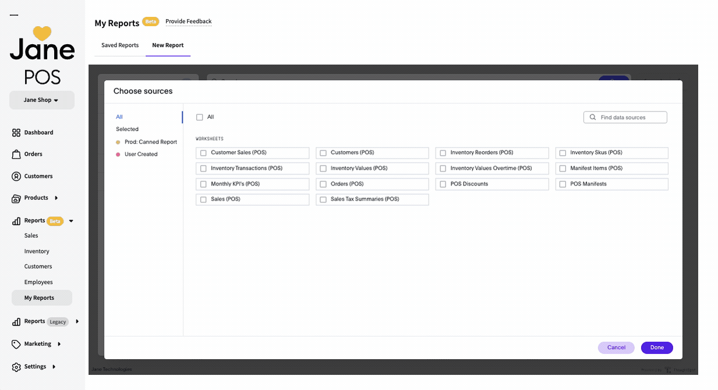Click the magnifier icon in Find data sources
The height and width of the screenshot is (390, 718).
point(593,117)
